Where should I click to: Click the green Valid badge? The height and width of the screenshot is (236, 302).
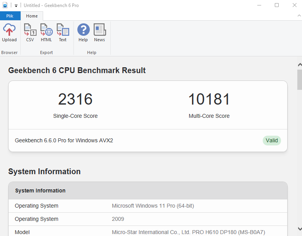click(x=272, y=140)
